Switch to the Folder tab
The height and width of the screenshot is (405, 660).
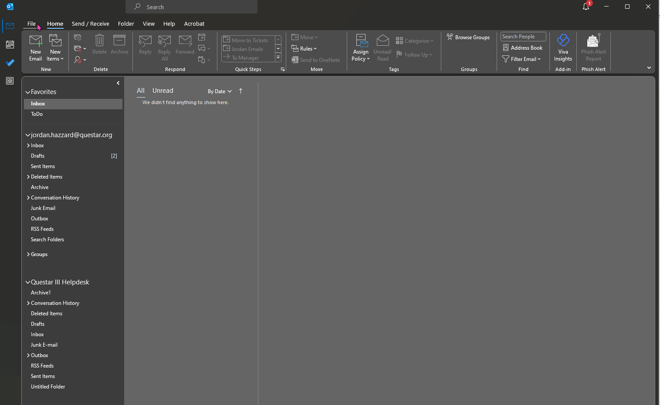point(126,24)
